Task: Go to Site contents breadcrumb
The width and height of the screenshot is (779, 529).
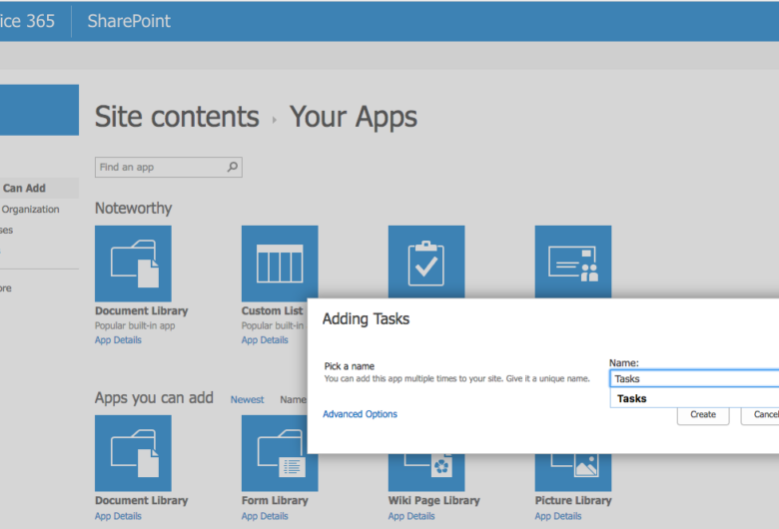Action: [x=177, y=117]
